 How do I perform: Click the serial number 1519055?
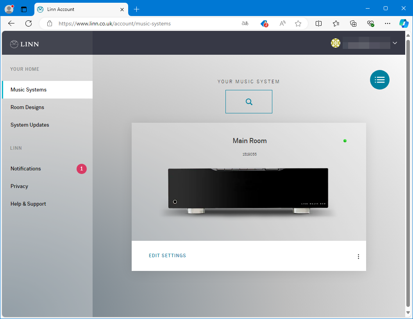249,154
